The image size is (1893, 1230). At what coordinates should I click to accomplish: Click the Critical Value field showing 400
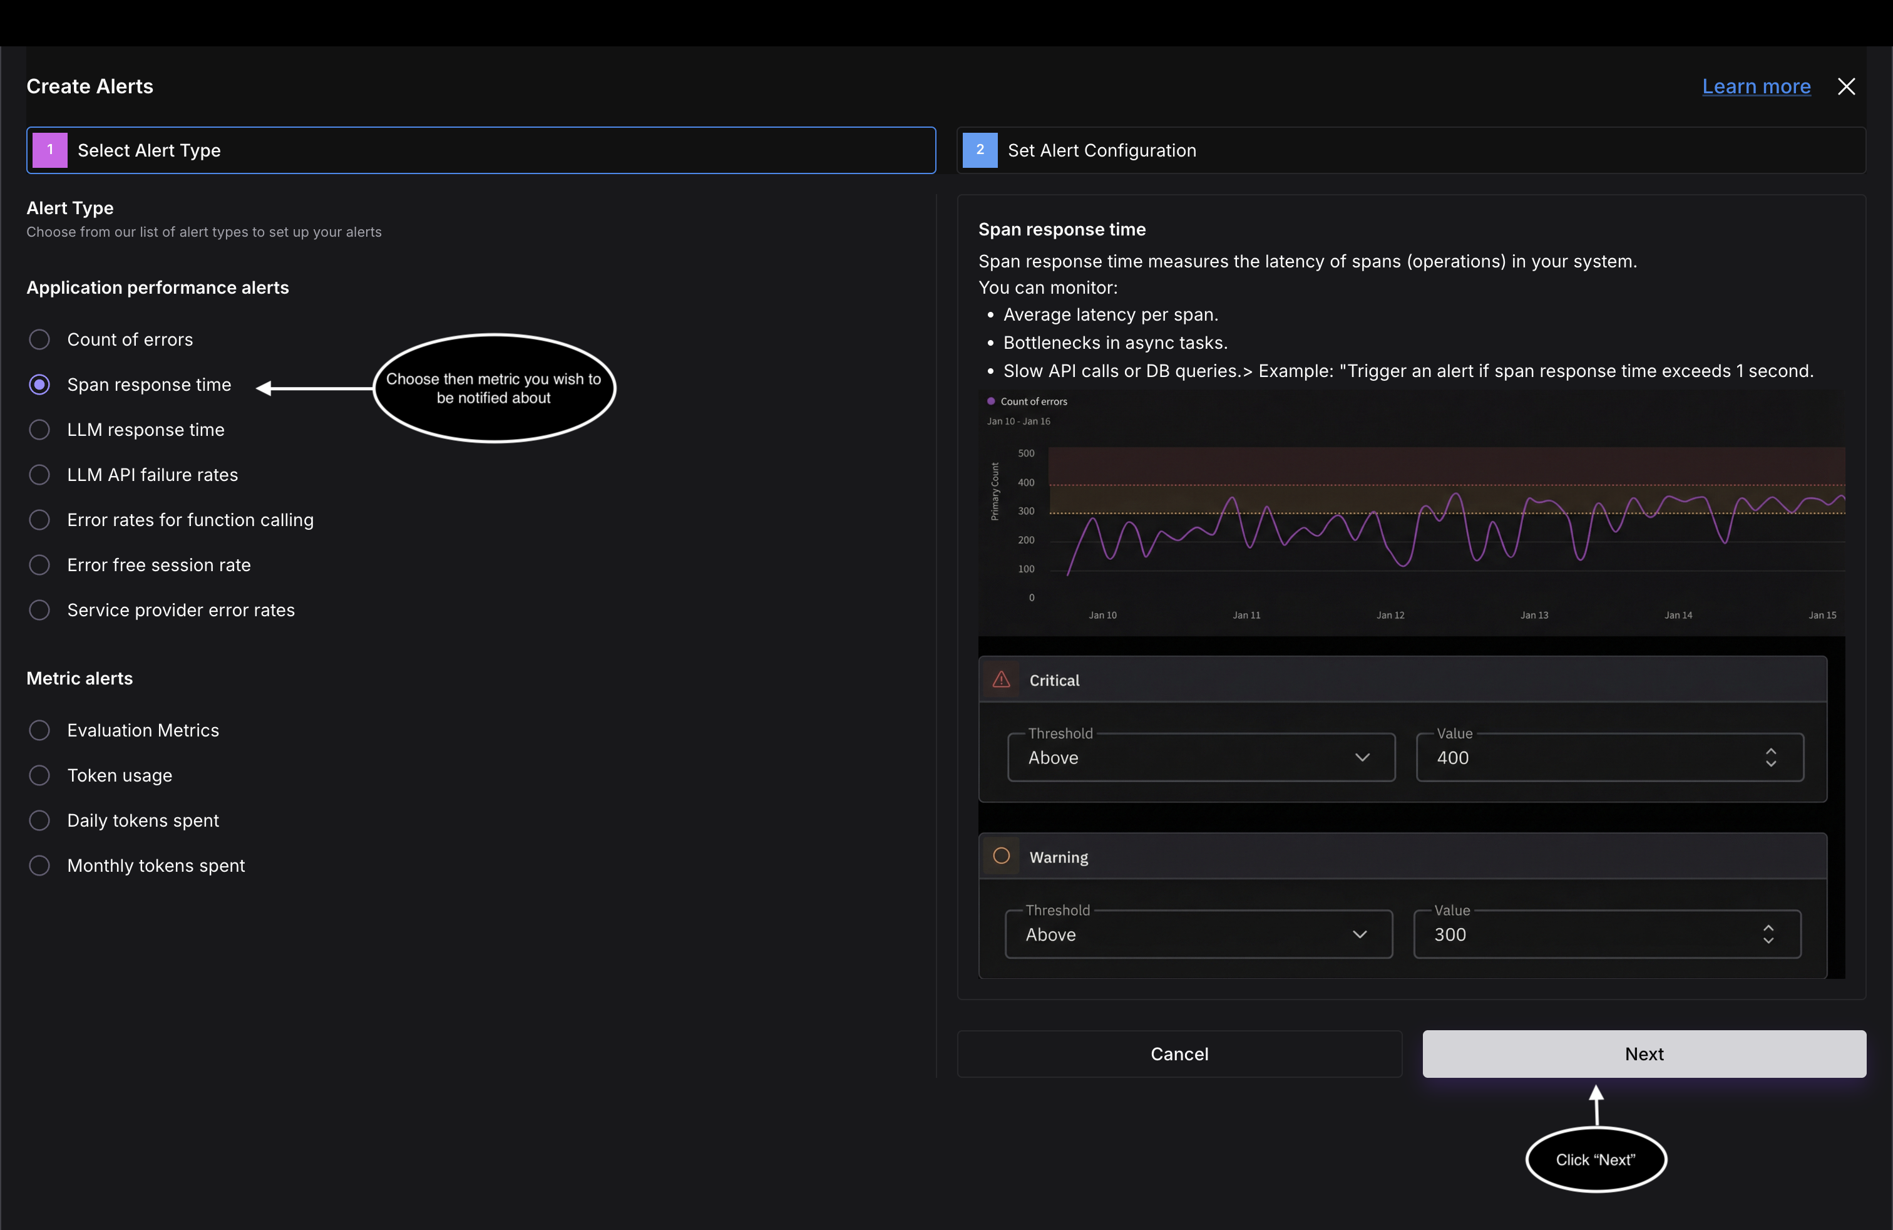click(1609, 757)
